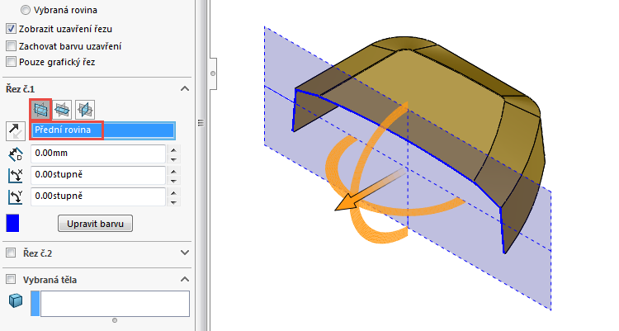This screenshot has width=619, height=331.
Task: Increase Y rotation with up spinner
Action: click(173, 192)
